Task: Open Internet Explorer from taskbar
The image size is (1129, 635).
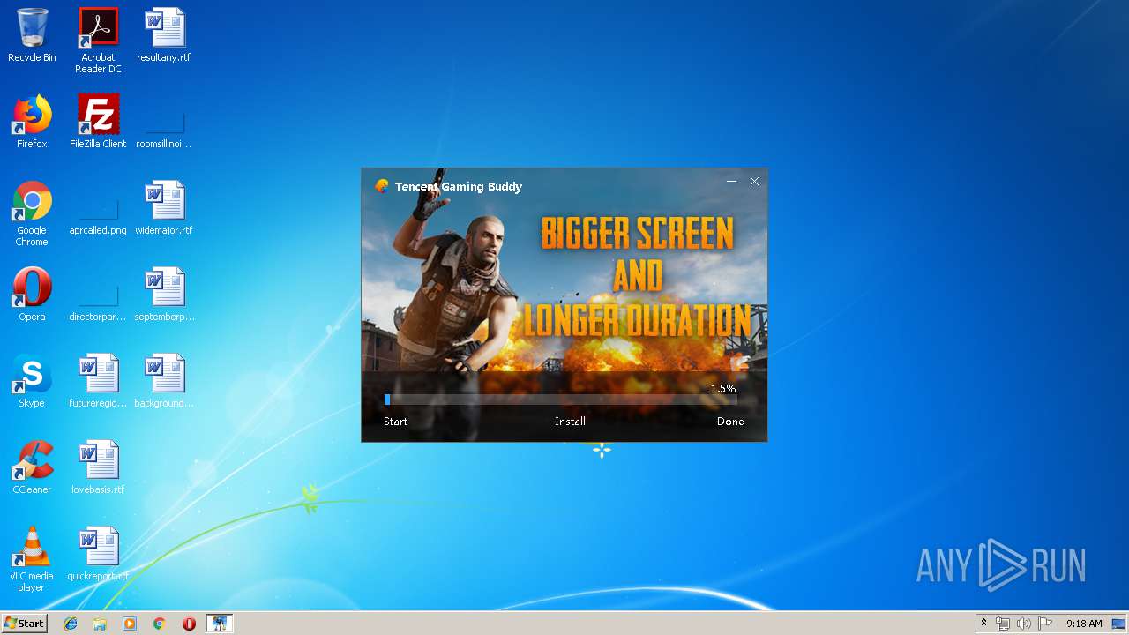Action: coord(71,624)
